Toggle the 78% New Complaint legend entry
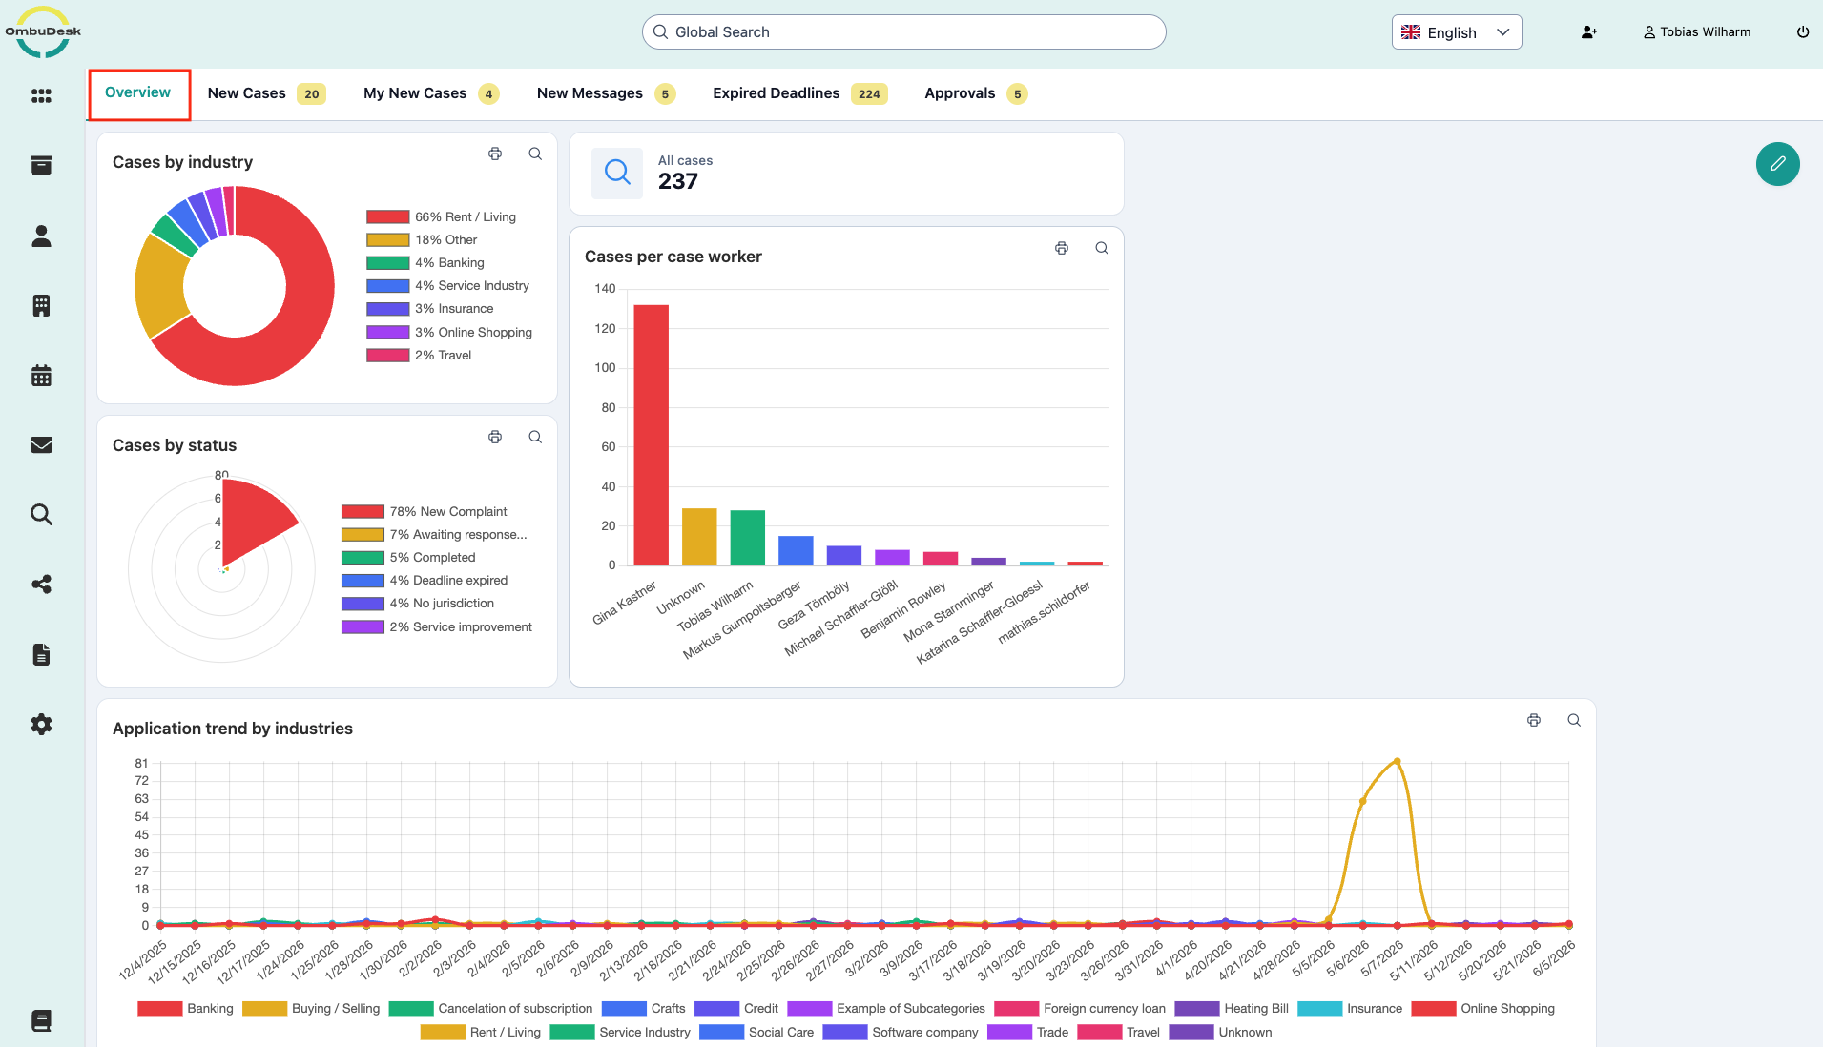This screenshot has width=1823, height=1047. 425,512
